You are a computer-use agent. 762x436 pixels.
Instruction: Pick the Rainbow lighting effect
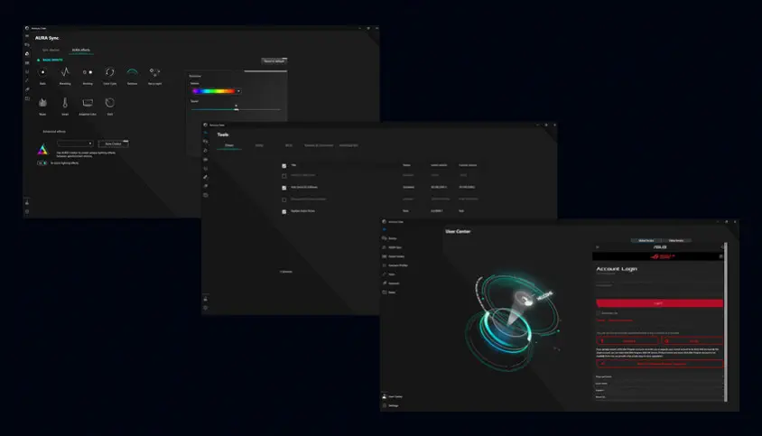pos(132,73)
